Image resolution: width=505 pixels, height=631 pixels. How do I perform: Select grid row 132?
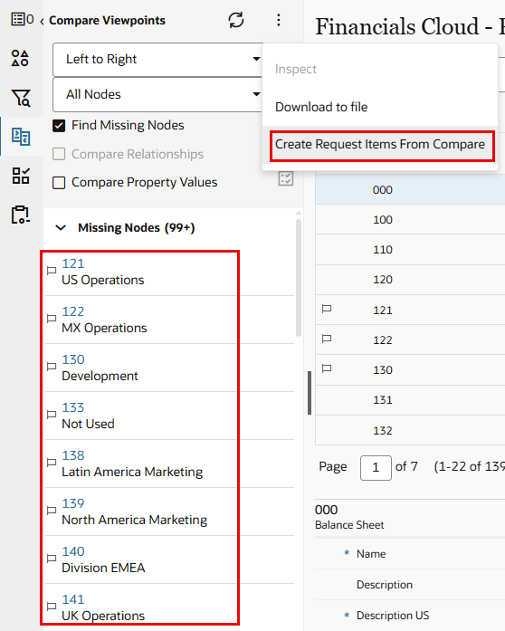click(x=410, y=430)
